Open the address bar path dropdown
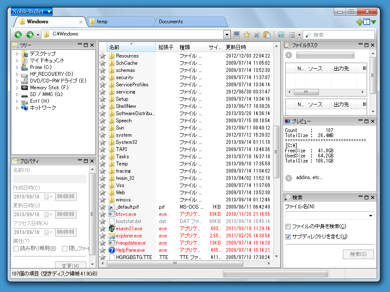 click(227, 35)
